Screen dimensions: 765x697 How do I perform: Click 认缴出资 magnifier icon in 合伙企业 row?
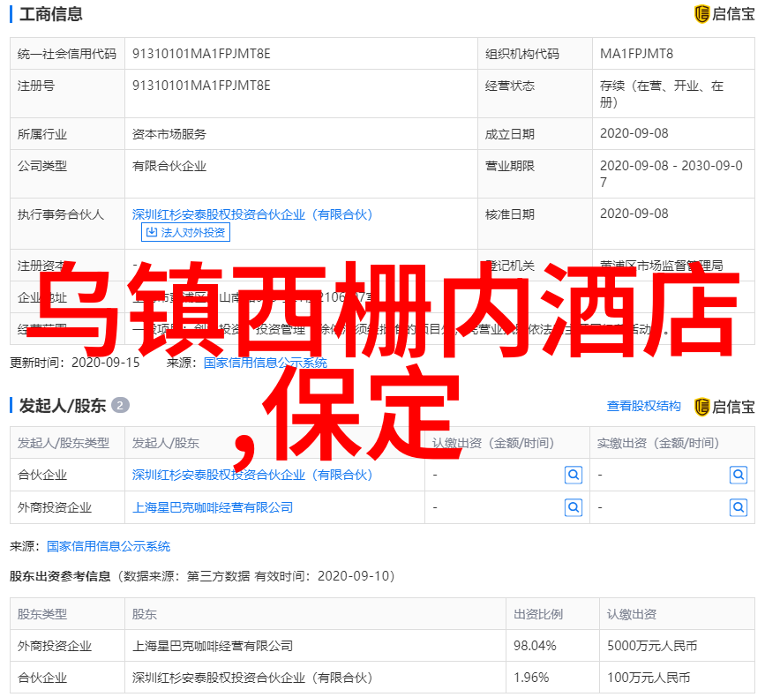[574, 475]
